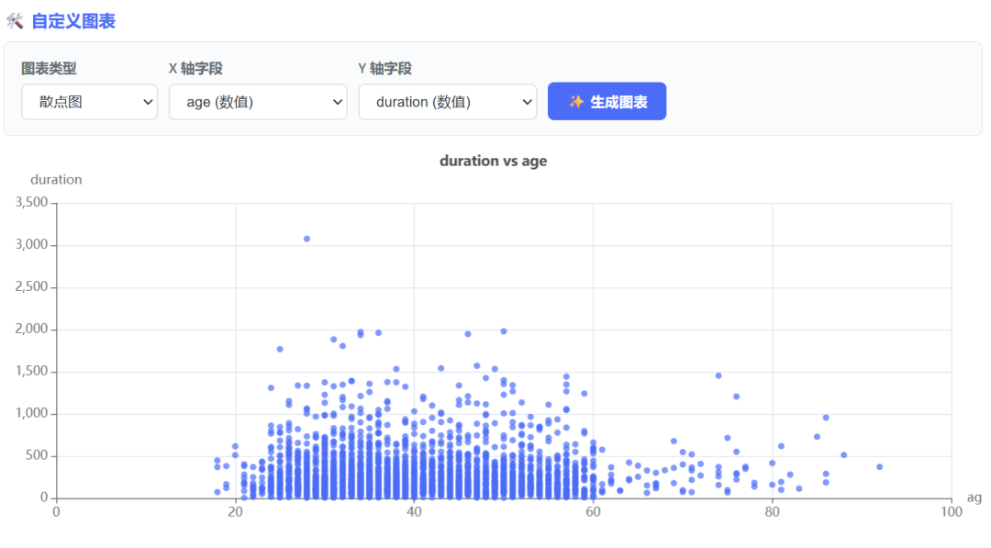Click the Y 轴字段 label

pyautogui.click(x=384, y=68)
